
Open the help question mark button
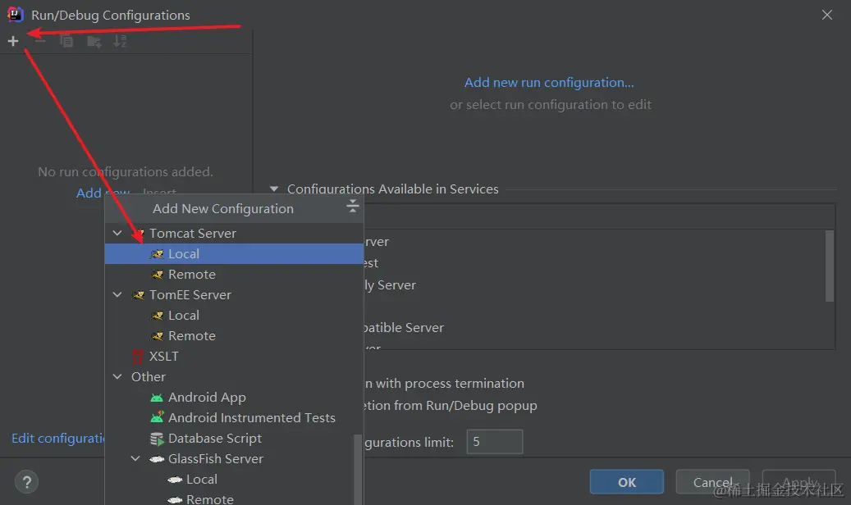click(x=26, y=482)
